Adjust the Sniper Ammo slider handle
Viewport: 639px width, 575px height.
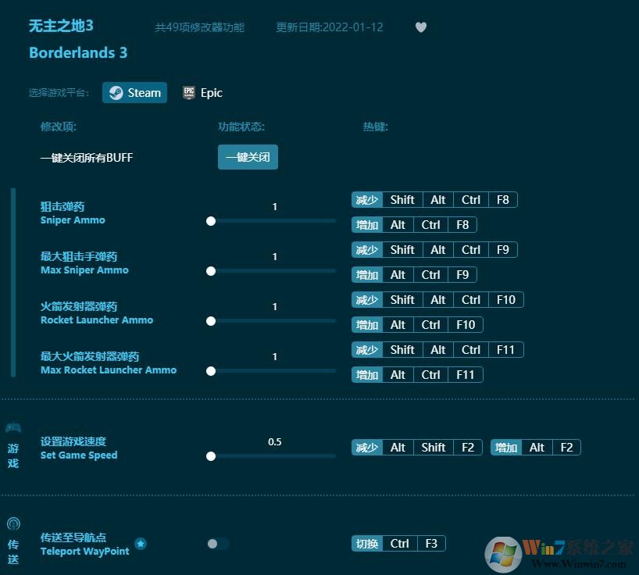pos(211,221)
